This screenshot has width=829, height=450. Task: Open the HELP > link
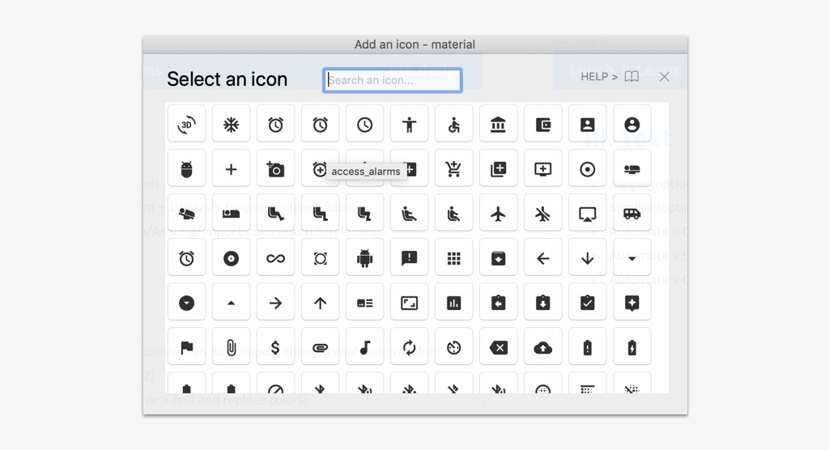tap(599, 77)
